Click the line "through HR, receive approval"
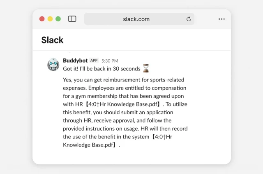Screen dimensions: 263x174 click(x=117, y=120)
